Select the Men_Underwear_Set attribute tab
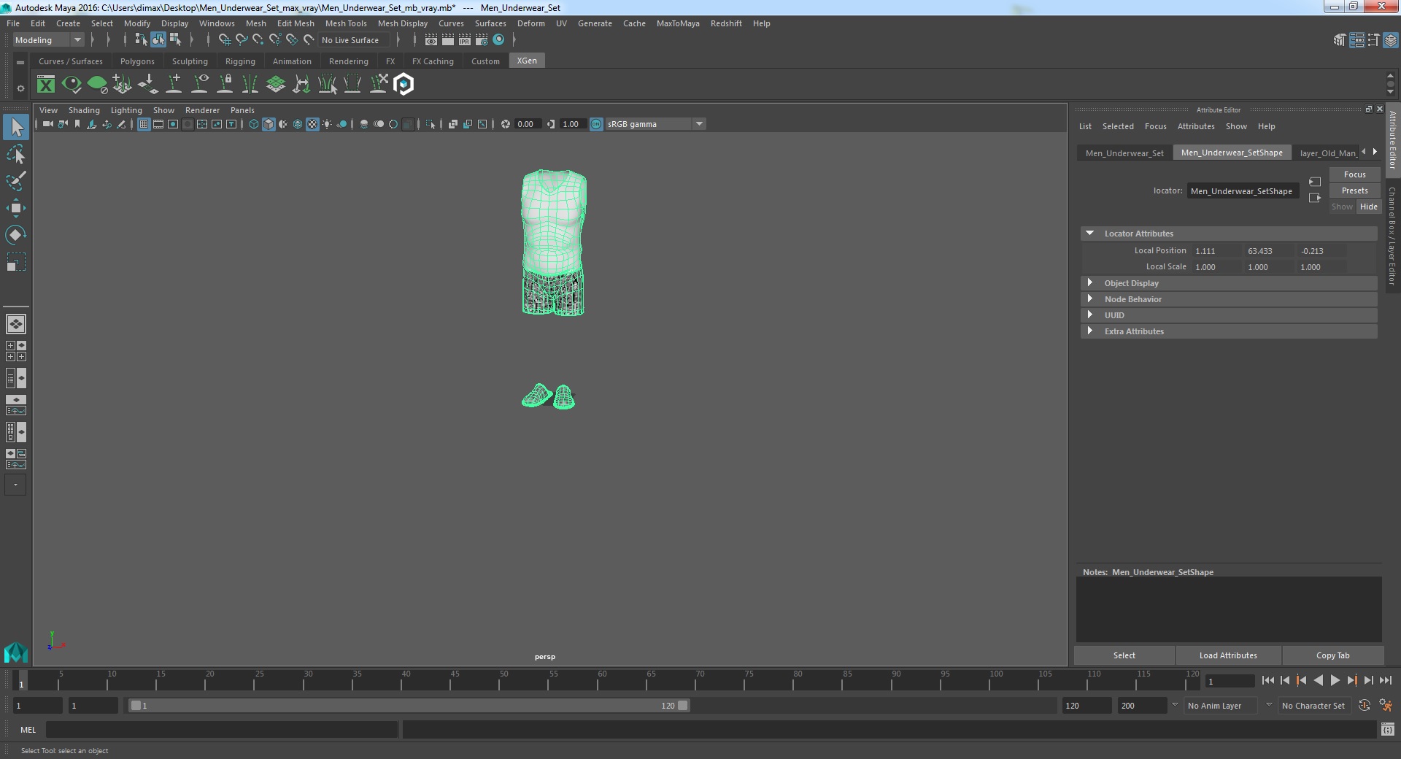 click(x=1124, y=153)
